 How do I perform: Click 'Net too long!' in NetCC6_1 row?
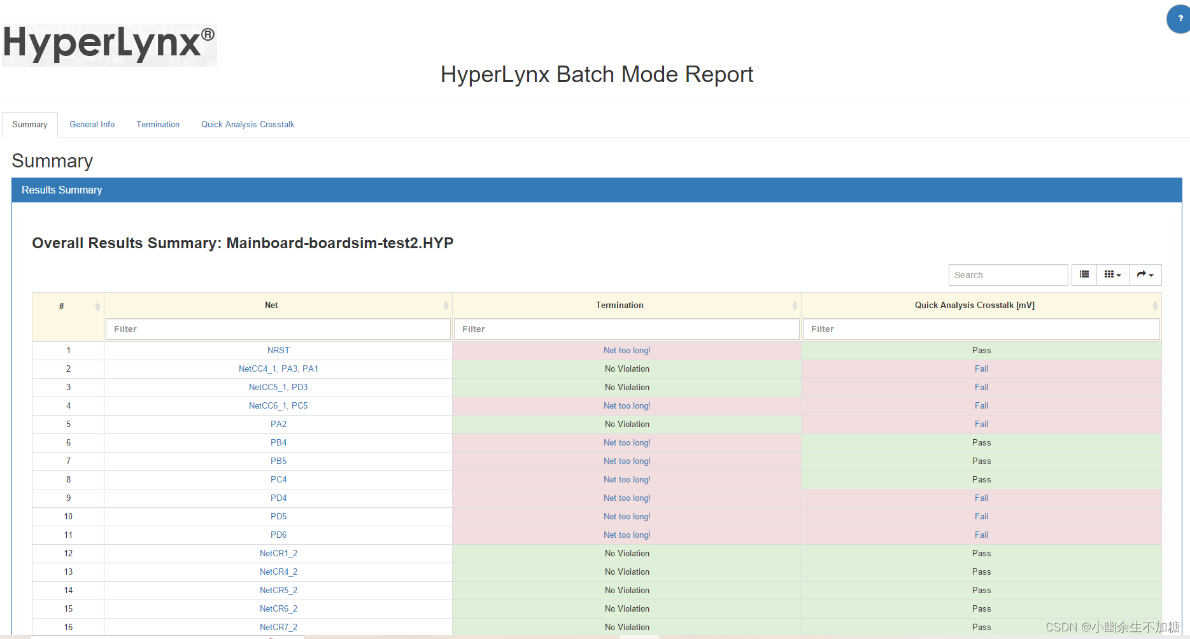pyautogui.click(x=627, y=405)
